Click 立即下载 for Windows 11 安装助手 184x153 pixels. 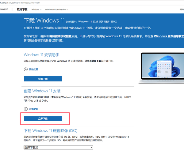43,79
